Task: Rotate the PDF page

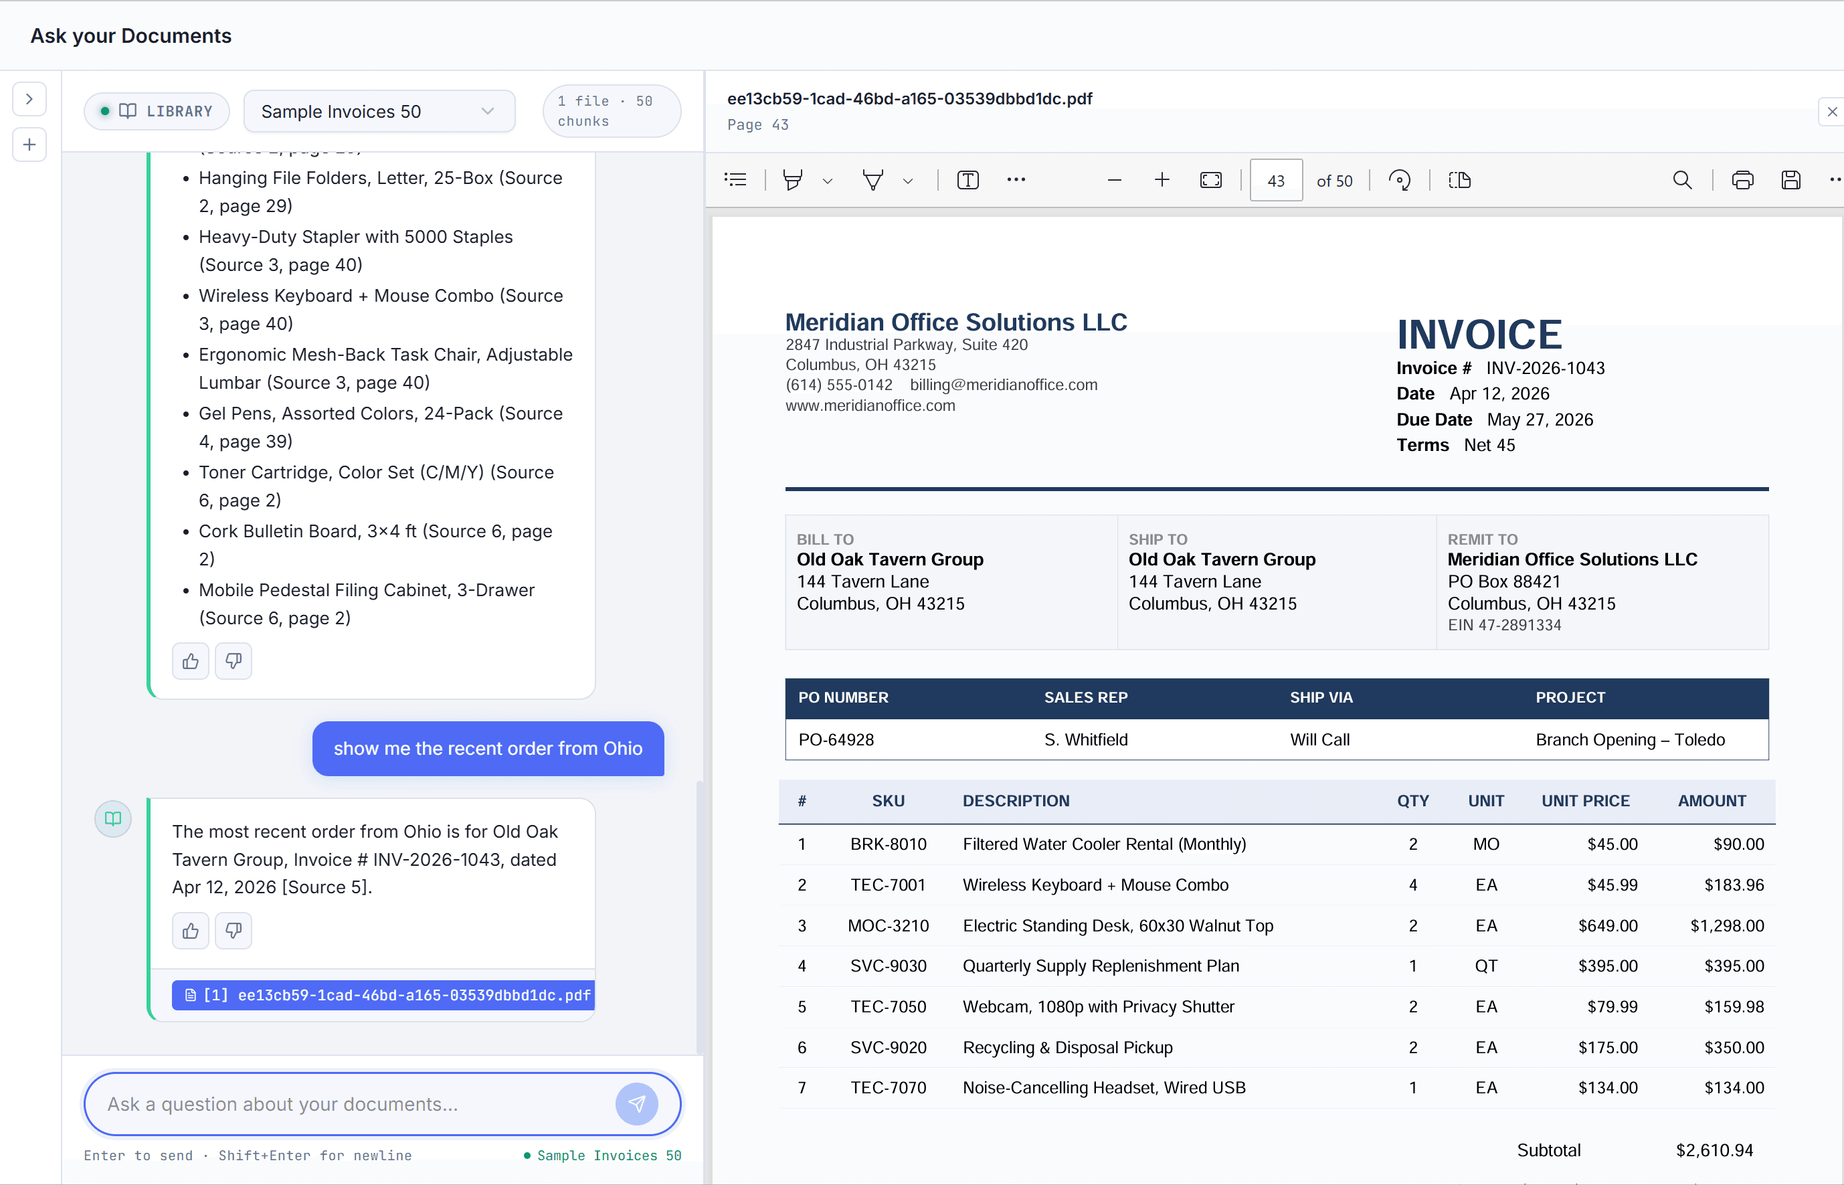Action: [1399, 180]
